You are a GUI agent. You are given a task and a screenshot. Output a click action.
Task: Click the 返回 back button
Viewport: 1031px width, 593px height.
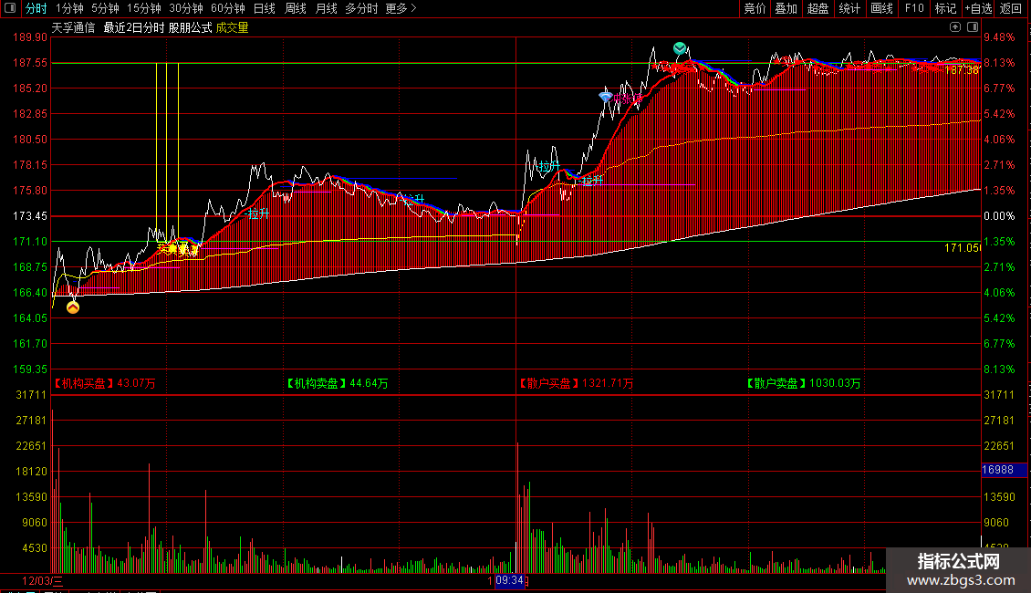1011,8
